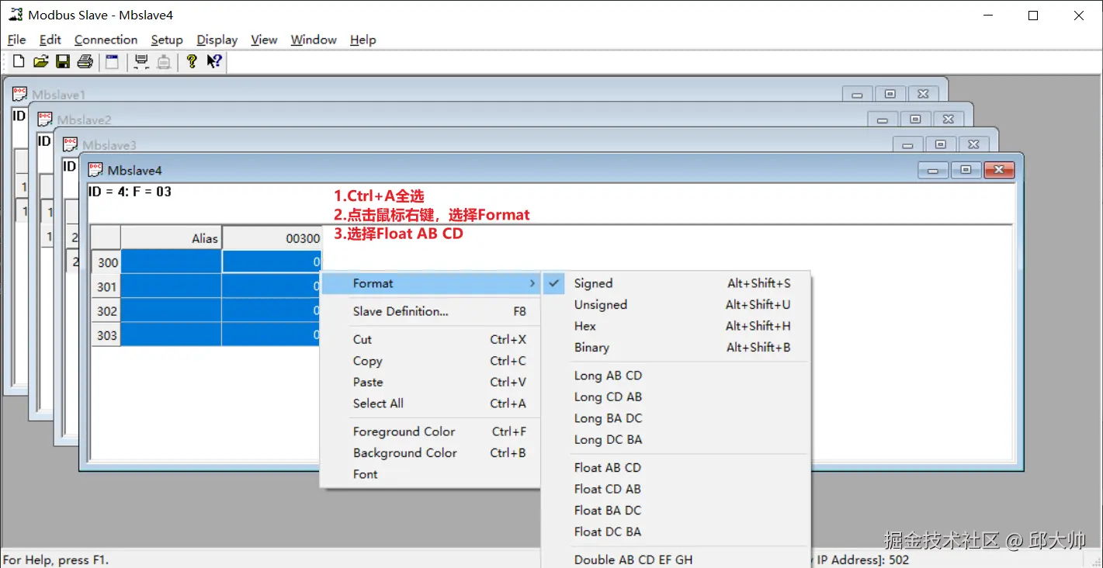Open the View menu
This screenshot has width=1103, height=568.
pyautogui.click(x=264, y=40)
